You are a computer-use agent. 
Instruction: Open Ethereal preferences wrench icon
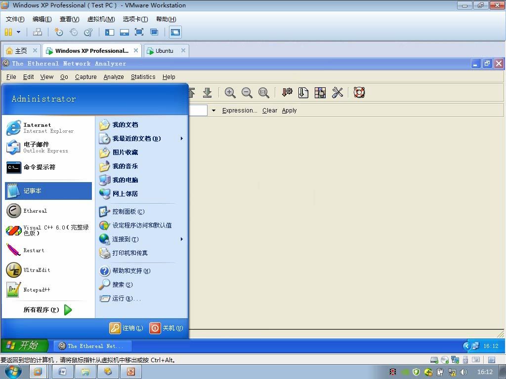337,93
